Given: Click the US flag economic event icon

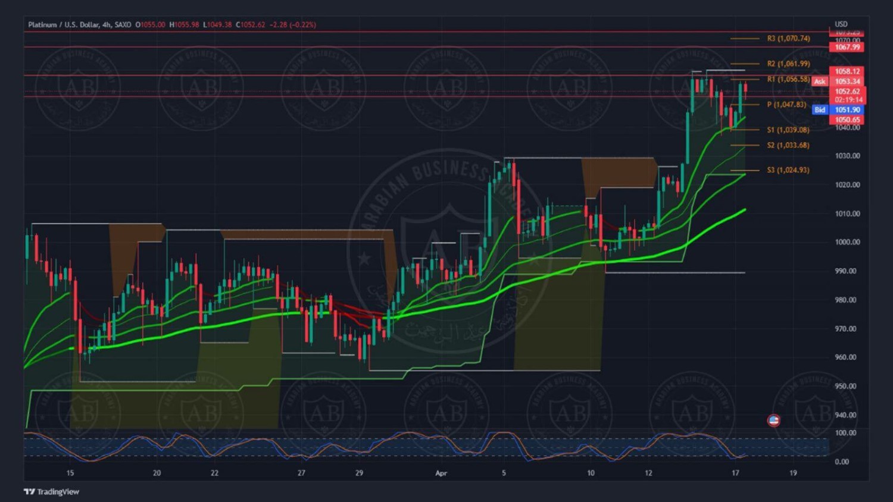Looking at the screenshot, I should point(773,421).
